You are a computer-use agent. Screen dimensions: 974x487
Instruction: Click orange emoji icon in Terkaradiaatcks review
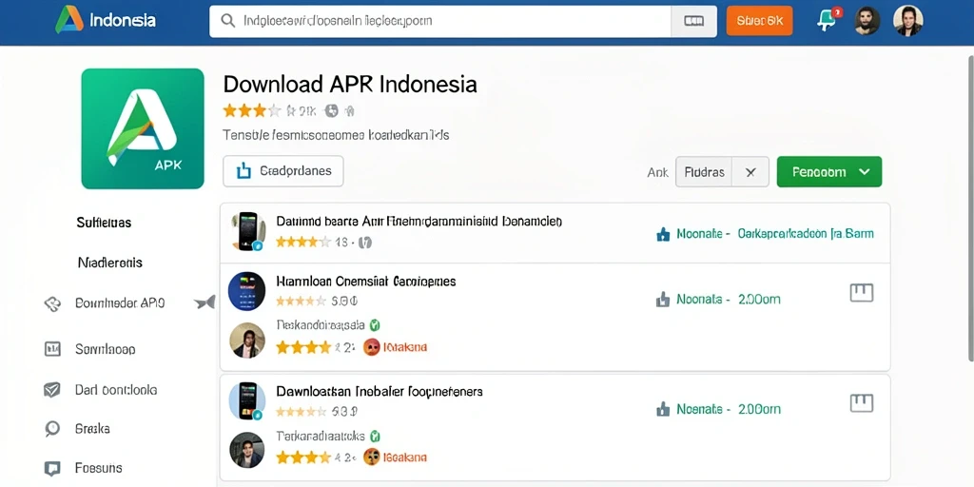(x=372, y=458)
